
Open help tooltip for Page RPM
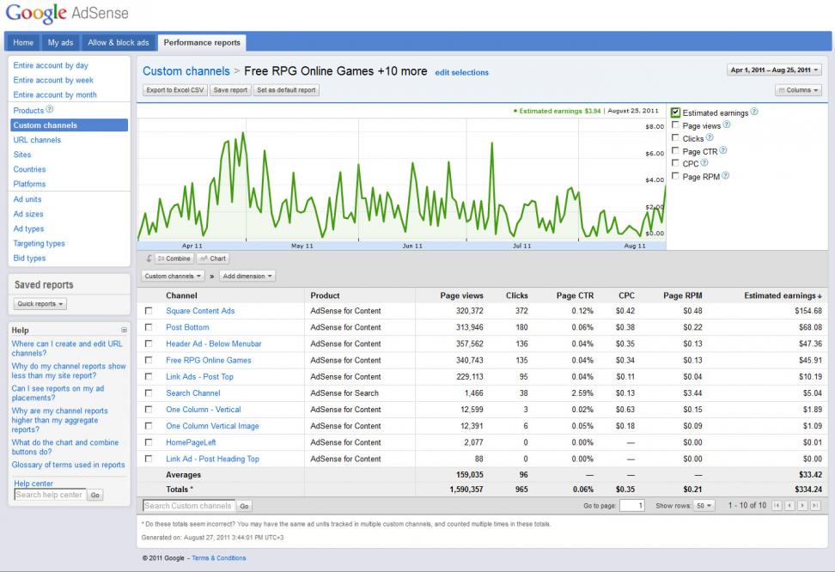726,176
